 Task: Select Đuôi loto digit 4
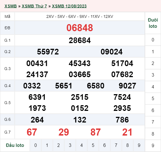tap(153, 87)
